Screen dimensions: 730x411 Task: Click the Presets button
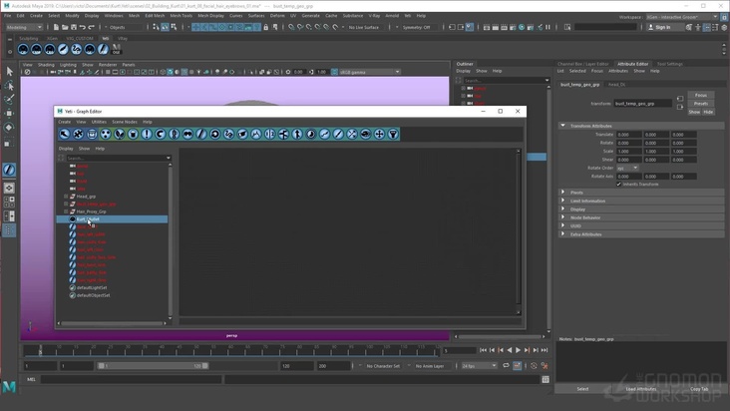[x=701, y=103]
